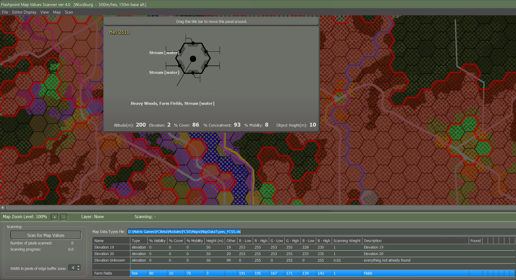Open the Editor Display menu
The height and width of the screenshot is (280, 516).
(x=24, y=12)
